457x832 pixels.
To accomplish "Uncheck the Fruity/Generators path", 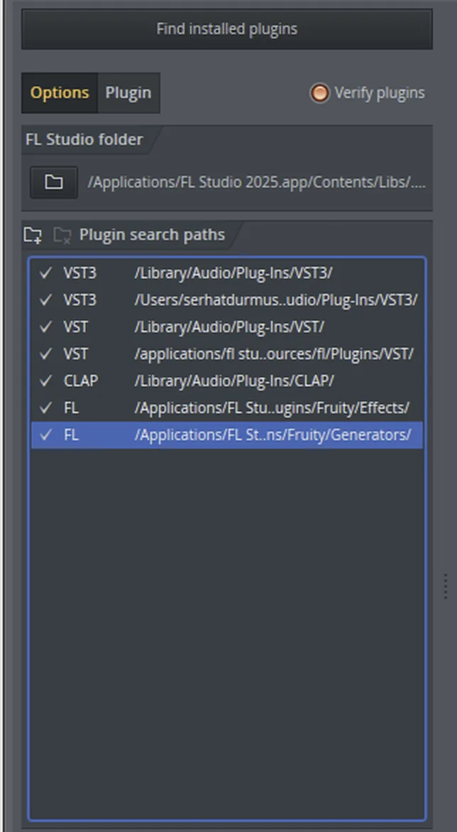I will pyautogui.click(x=46, y=434).
